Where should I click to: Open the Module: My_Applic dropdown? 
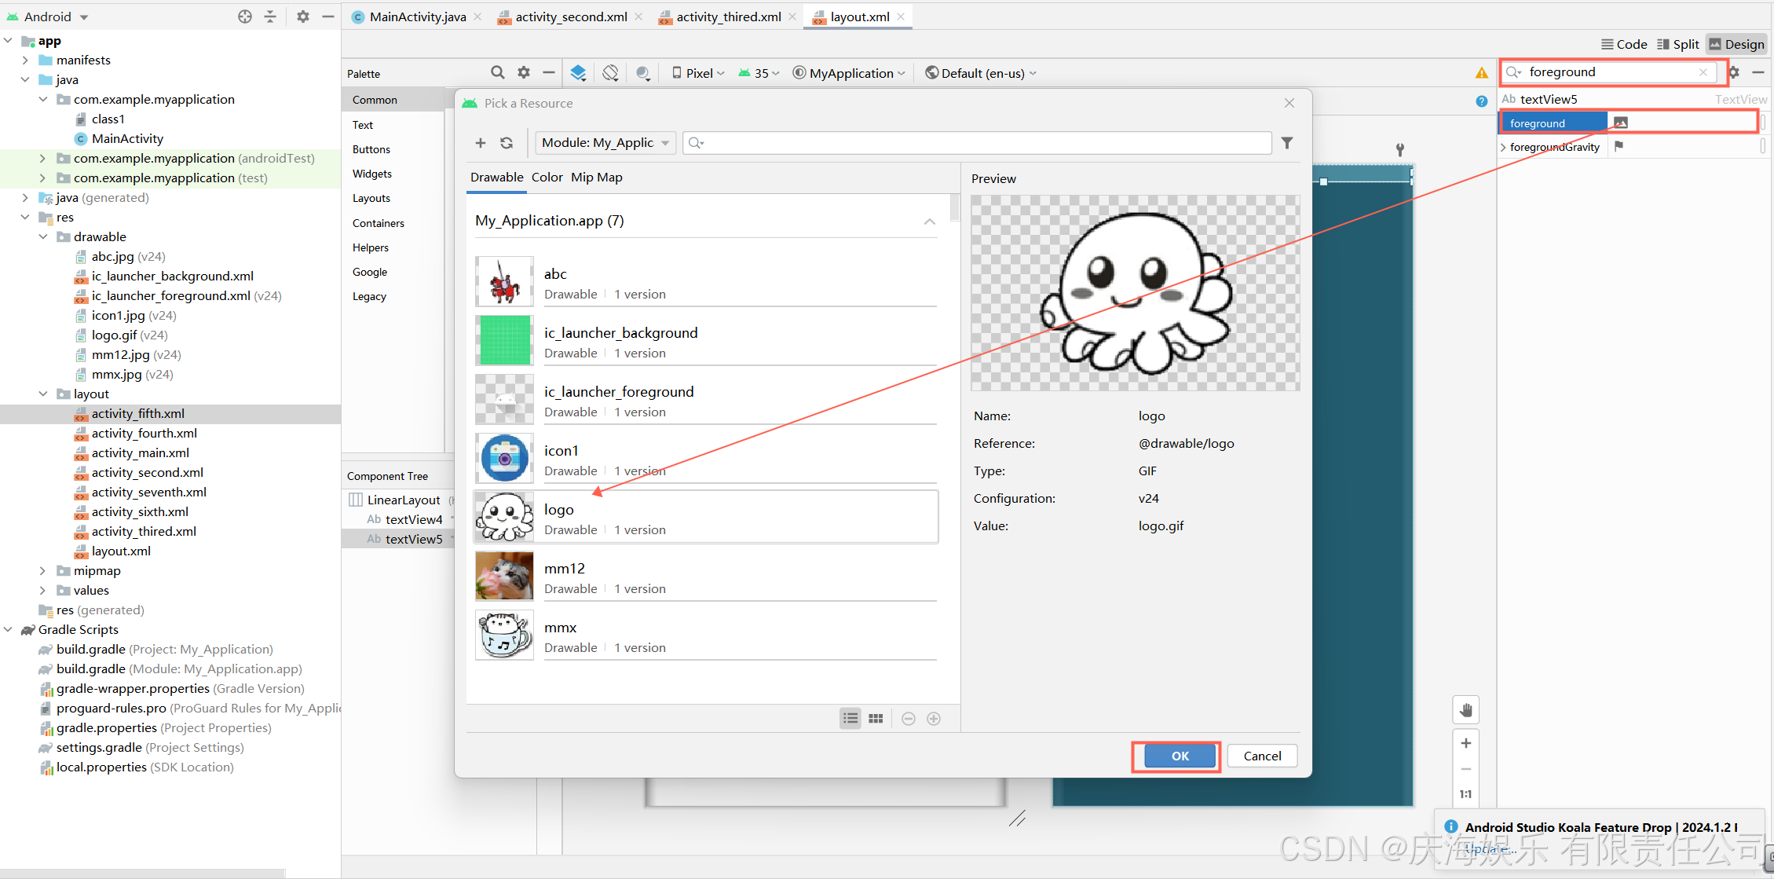[x=605, y=143]
